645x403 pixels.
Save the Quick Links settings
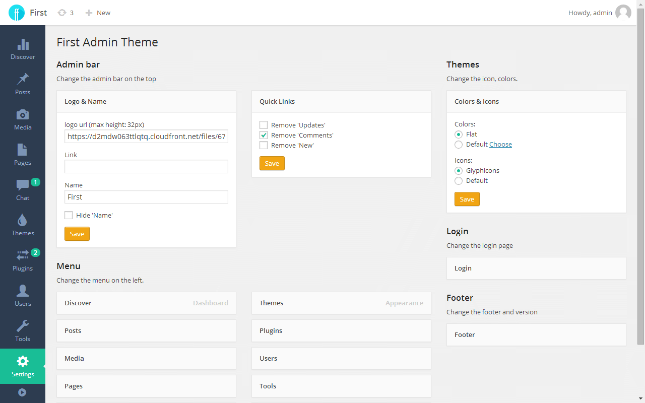pos(272,163)
